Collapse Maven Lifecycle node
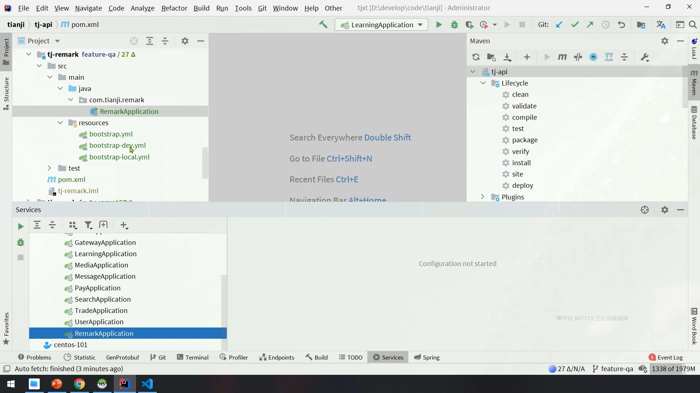Screen dimensions: 700x393 (x=483, y=83)
